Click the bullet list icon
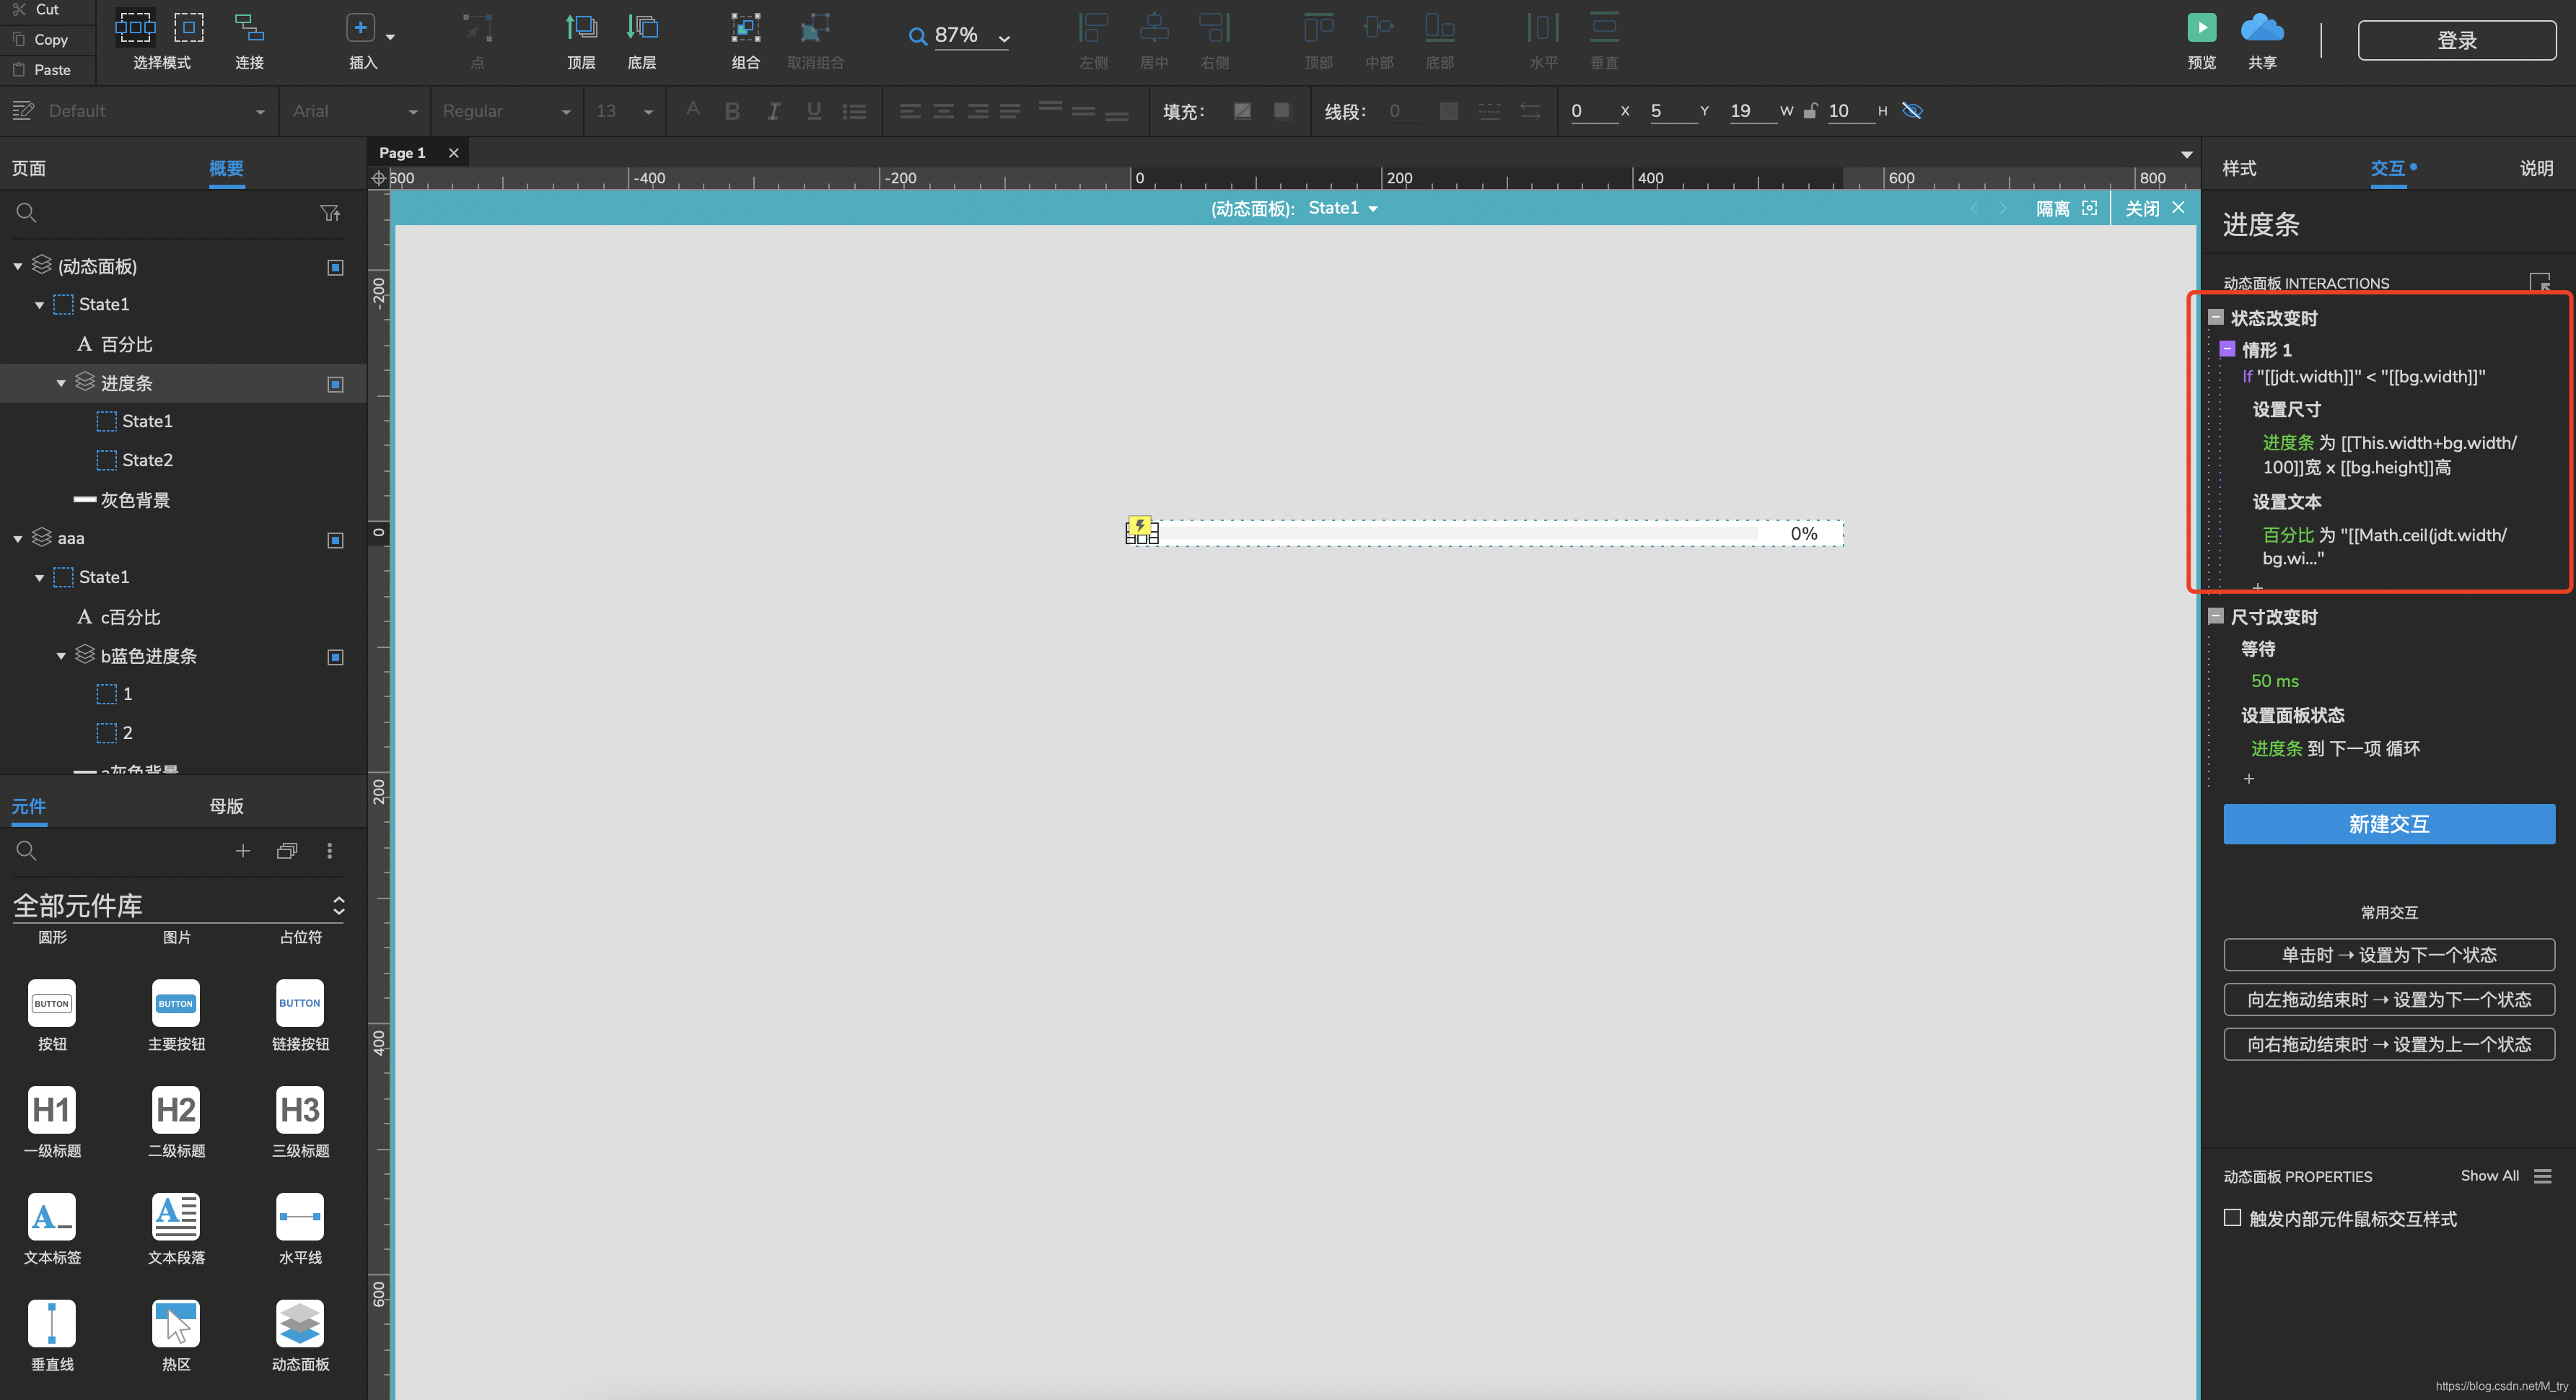 854,111
